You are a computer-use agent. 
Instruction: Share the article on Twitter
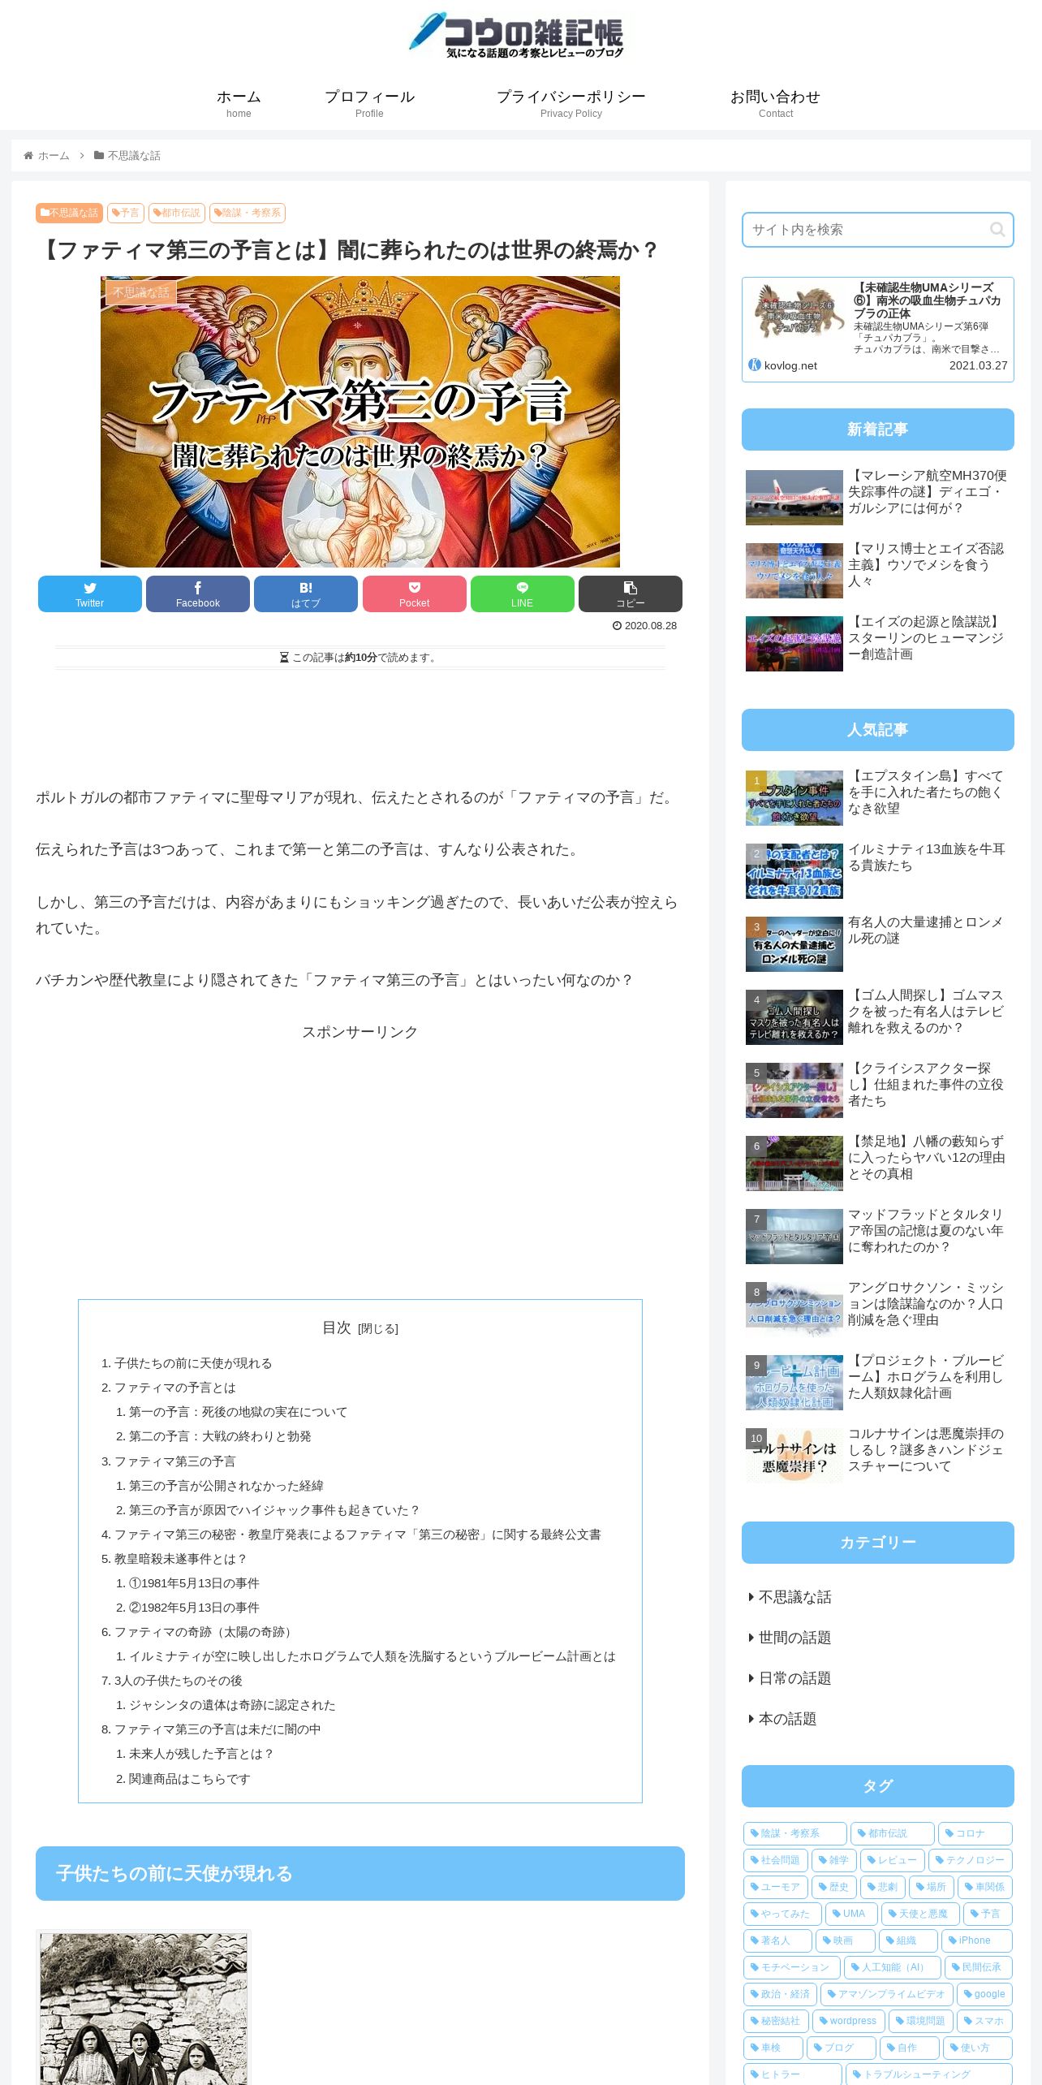[90, 594]
